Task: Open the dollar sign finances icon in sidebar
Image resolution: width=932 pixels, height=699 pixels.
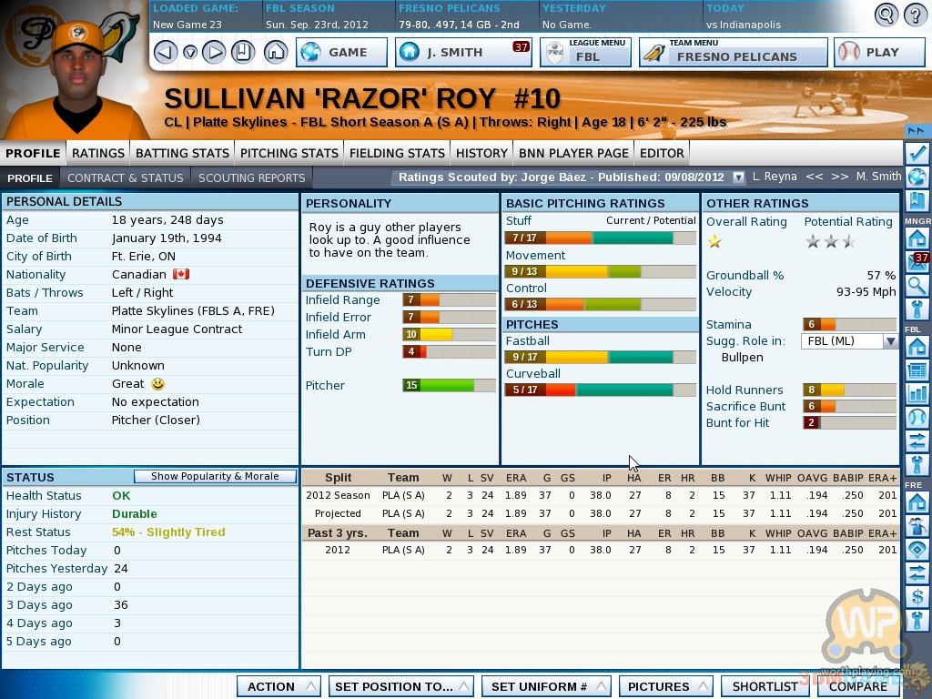Action: (917, 597)
